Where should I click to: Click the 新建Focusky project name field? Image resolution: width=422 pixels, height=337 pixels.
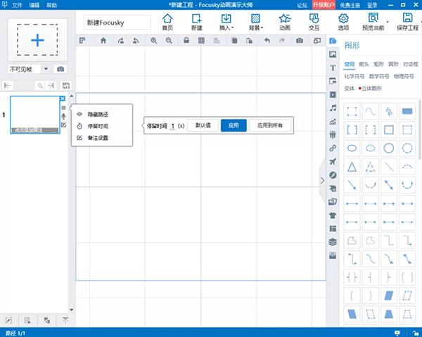pos(117,23)
